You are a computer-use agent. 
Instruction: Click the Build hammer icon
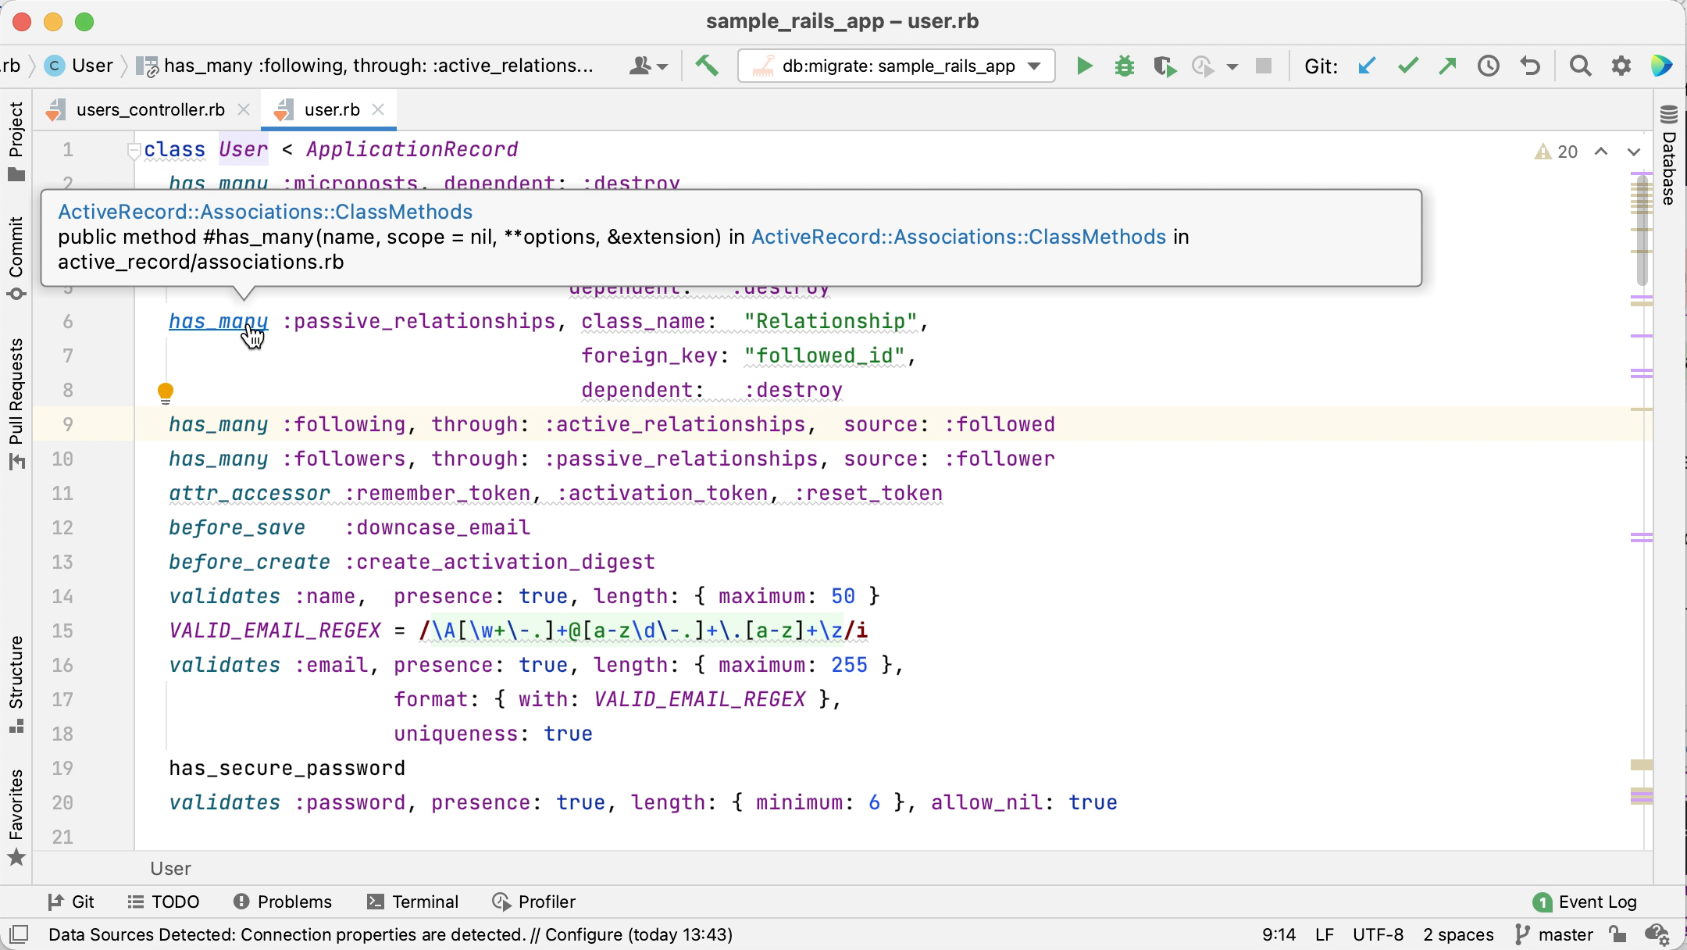(x=707, y=66)
